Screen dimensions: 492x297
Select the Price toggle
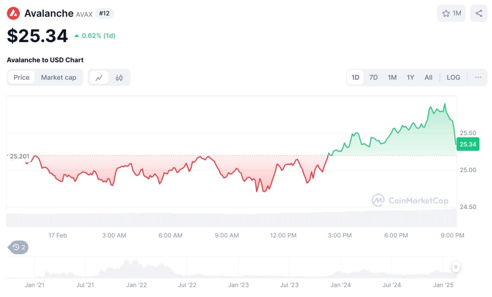coord(22,77)
